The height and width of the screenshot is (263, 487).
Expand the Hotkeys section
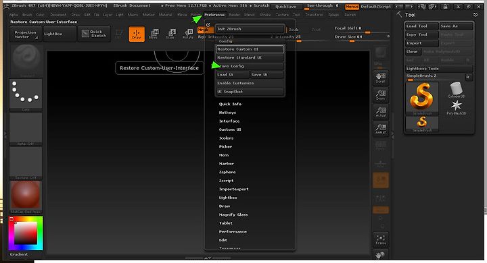coord(227,113)
